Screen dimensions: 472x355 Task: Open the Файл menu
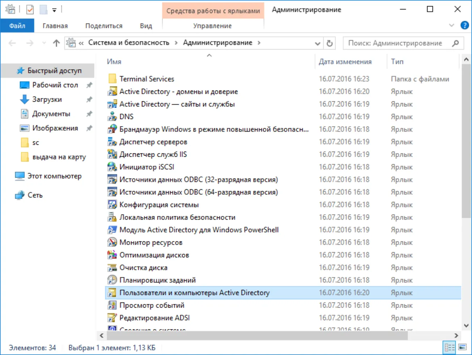pos(17,26)
